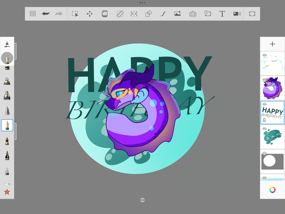Select the purple dragon layer thumbnail
The image size is (285, 214).
click(x=272, y=88)
